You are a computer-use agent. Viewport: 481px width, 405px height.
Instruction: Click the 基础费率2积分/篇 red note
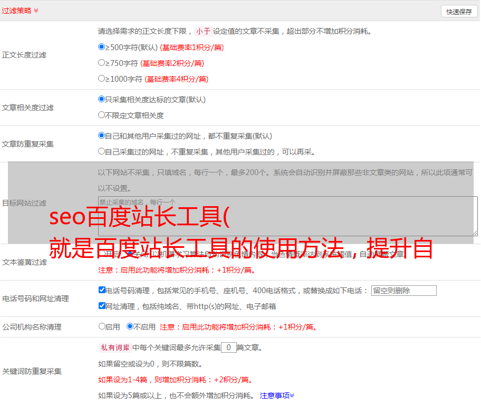(x=172, y=63)
